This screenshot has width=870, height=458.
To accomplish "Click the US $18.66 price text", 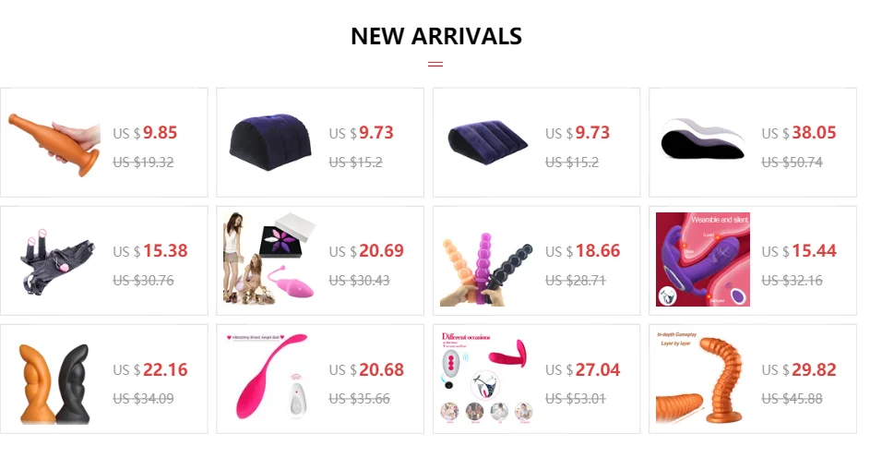I will (582, 251).
